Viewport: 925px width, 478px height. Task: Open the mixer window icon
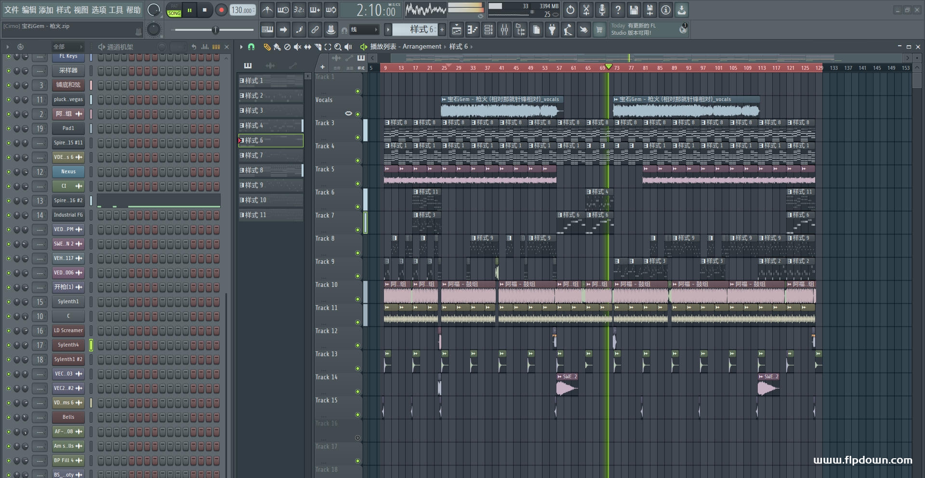tap(504, 30)
